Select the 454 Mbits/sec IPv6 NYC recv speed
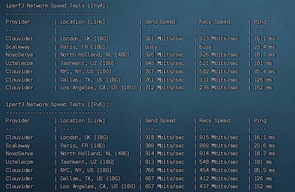The height and width of the screenshot is (192, 295). click(219, 170)
